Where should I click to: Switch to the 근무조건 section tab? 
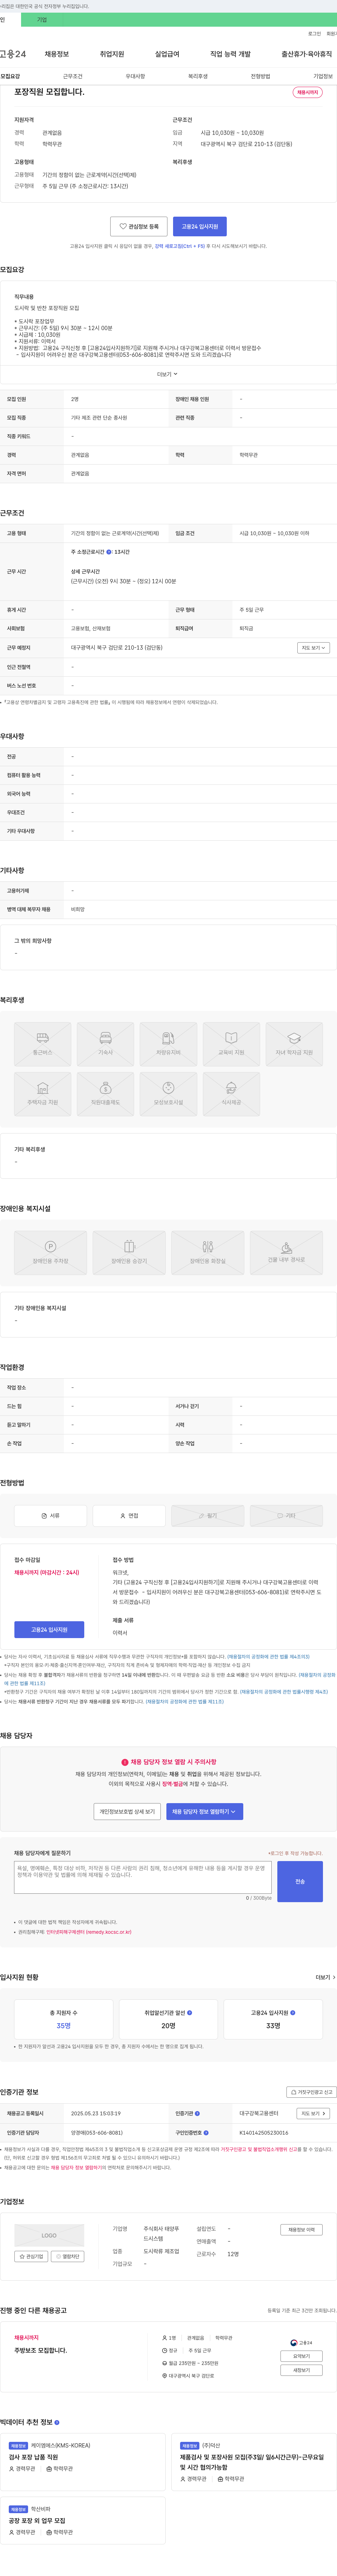(73, 76)
